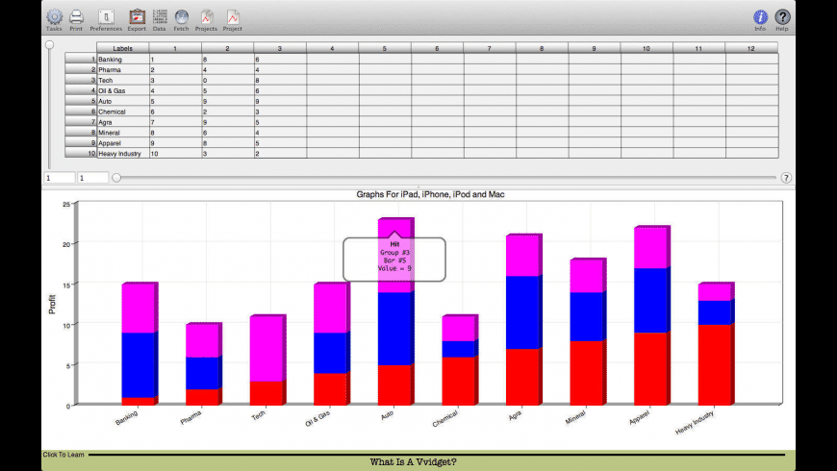Select column header 2

(x=227, y=48)
